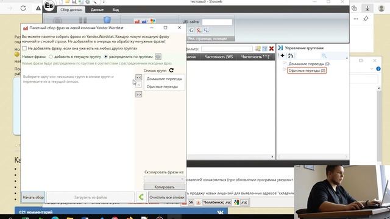Click the third search-engine icon beside Yandex
Viewport: 390px width, 219px height.
click(206, 30)
